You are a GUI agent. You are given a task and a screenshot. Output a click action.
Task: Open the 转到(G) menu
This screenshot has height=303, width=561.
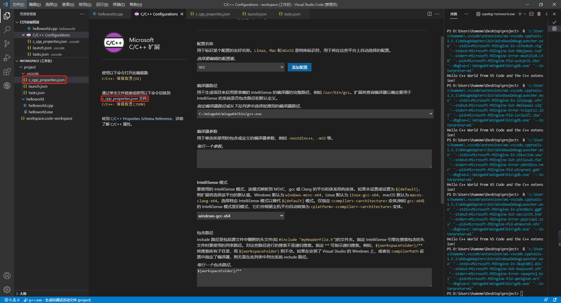pos(85,4)
